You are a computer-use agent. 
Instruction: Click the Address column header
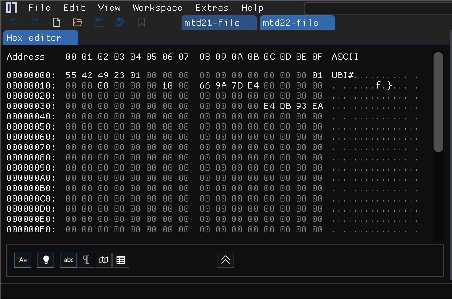click(x=26, y=57)
